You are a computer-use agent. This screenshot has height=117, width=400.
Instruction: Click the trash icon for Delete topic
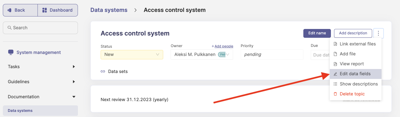335,94
